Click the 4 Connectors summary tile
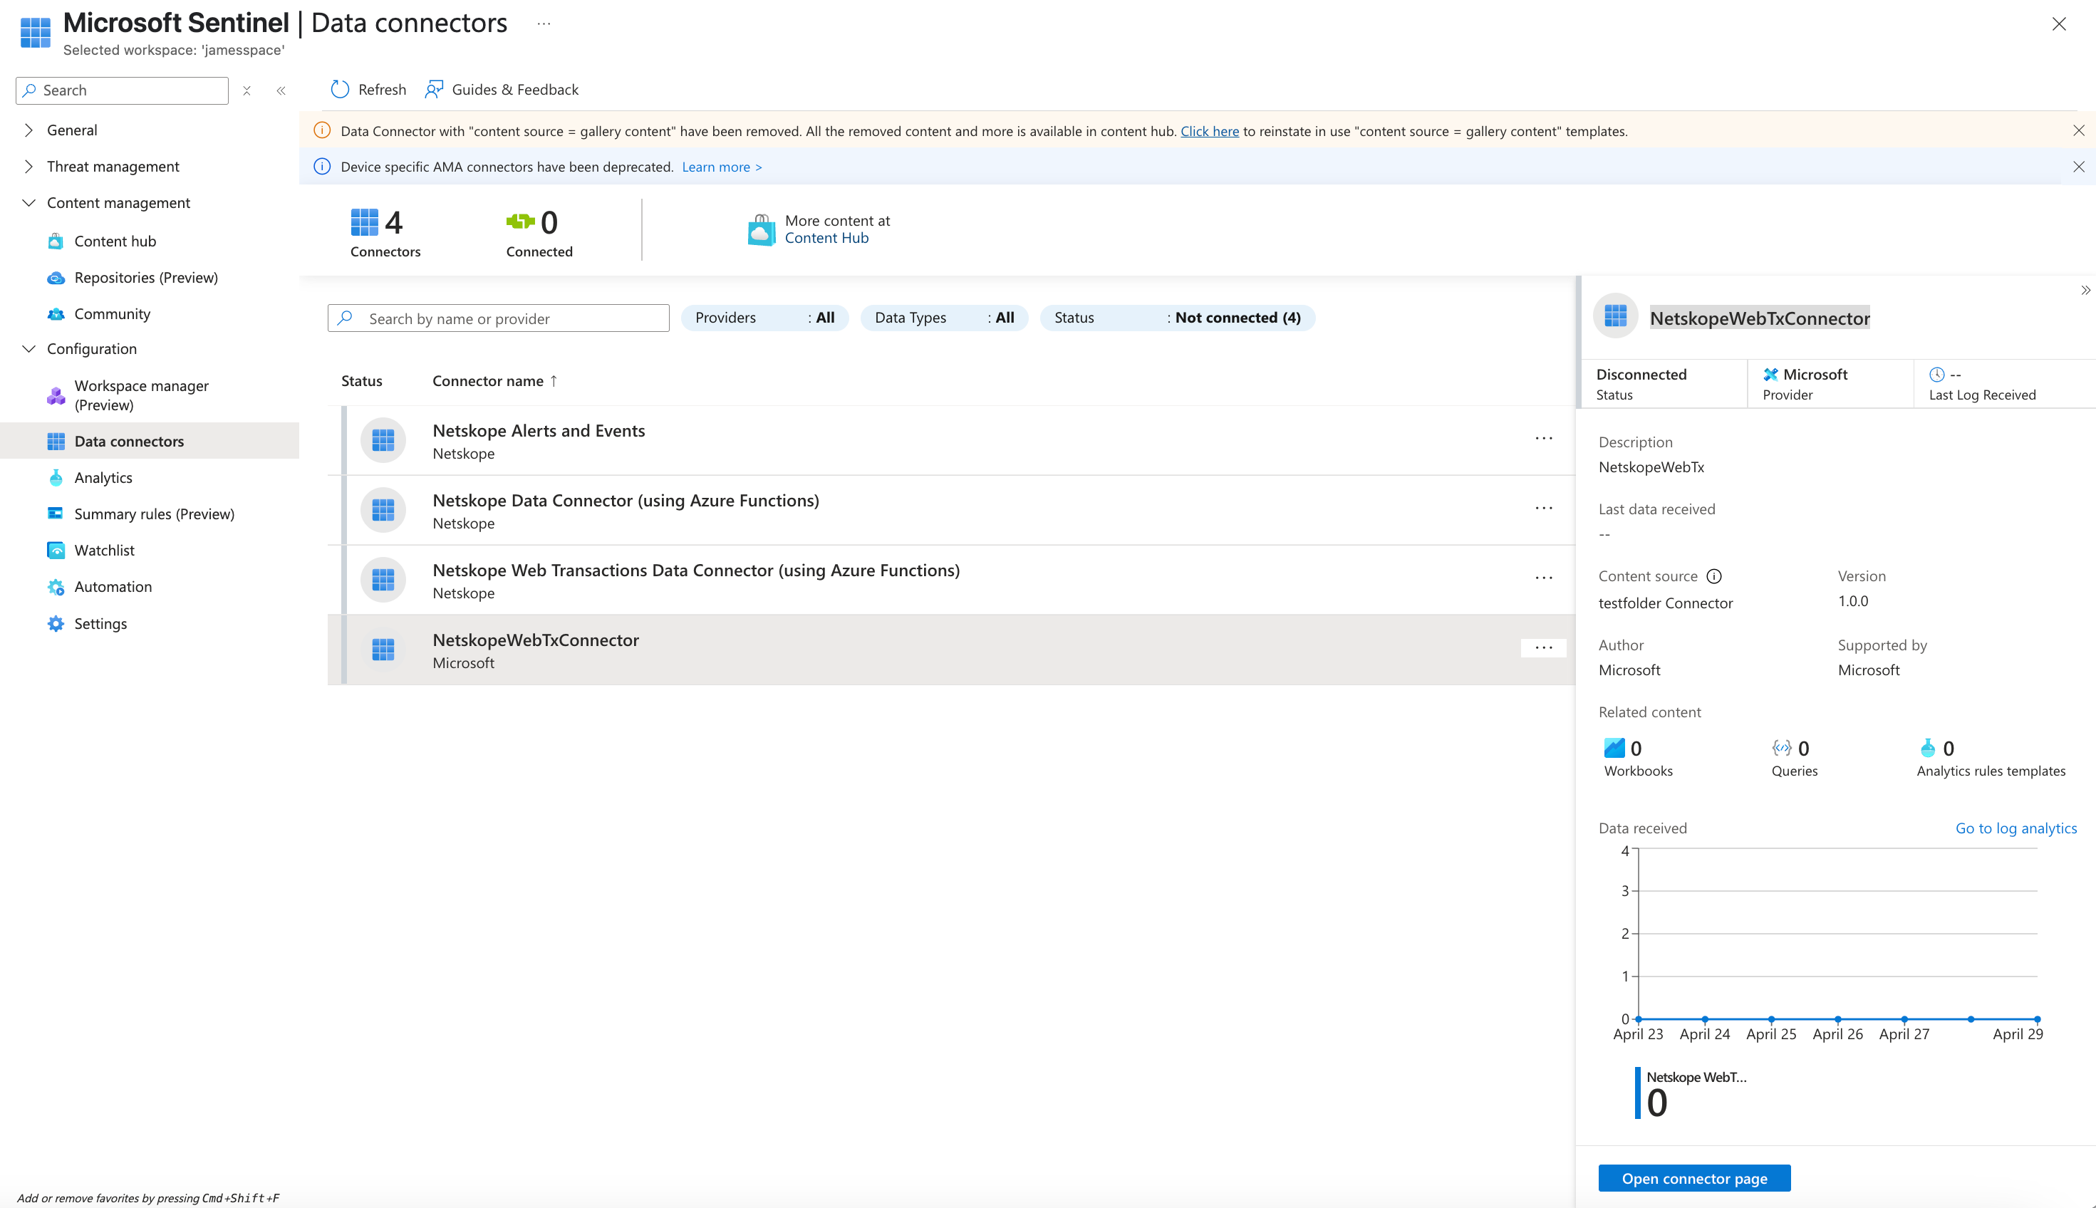 [x=385, y=232]
